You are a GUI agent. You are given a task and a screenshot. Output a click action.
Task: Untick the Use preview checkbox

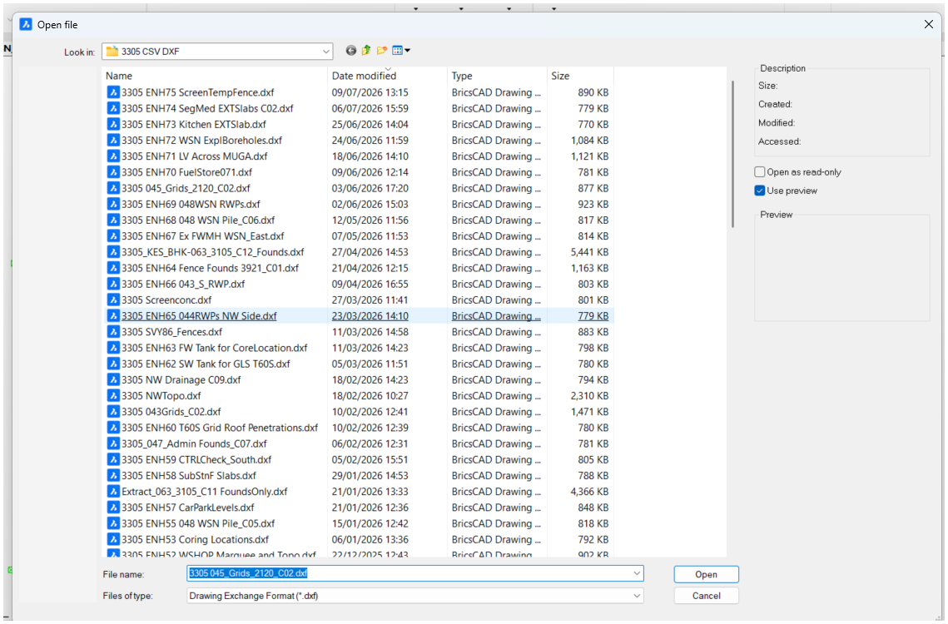760,191
